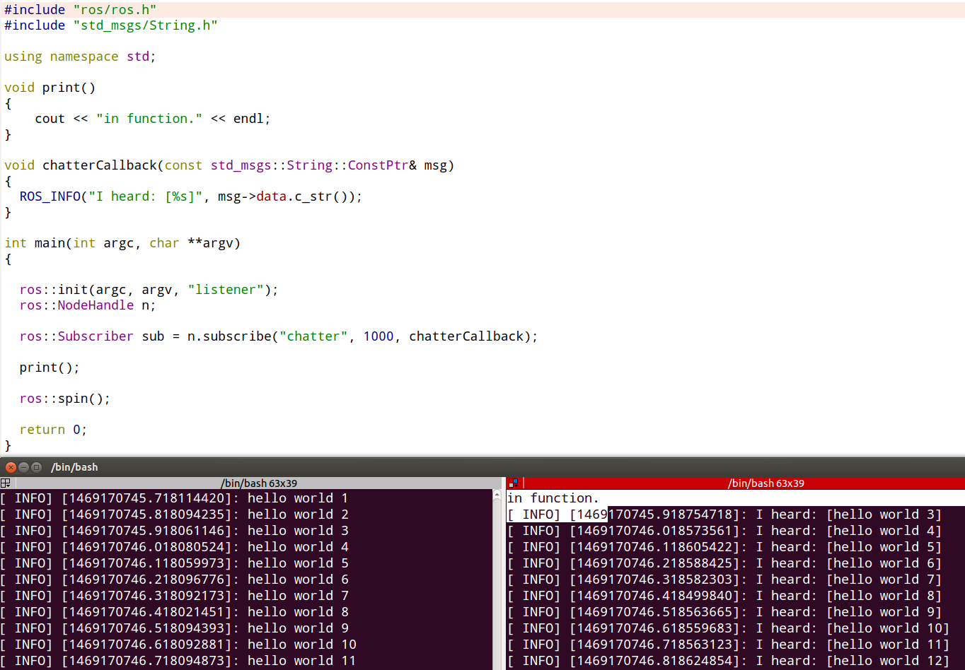The width and height of the screenshot is (965, 670).
Task: Minimize the /bin/bash terminal window
Action: click(x=23, y=467)
